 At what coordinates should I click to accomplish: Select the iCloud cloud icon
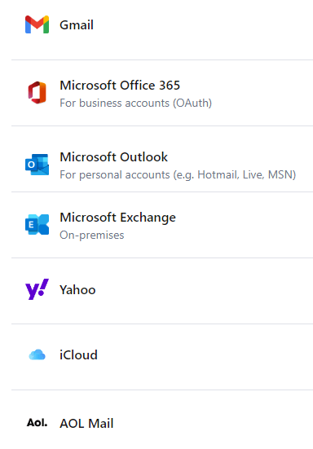click(37, 354)
